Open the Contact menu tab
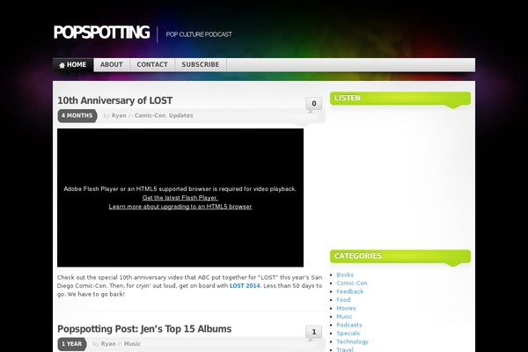The image size is (528, 352). [x=152, y=64]
